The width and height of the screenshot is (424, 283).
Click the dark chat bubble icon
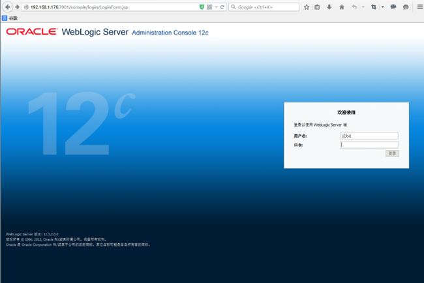(x=393, y=7)
